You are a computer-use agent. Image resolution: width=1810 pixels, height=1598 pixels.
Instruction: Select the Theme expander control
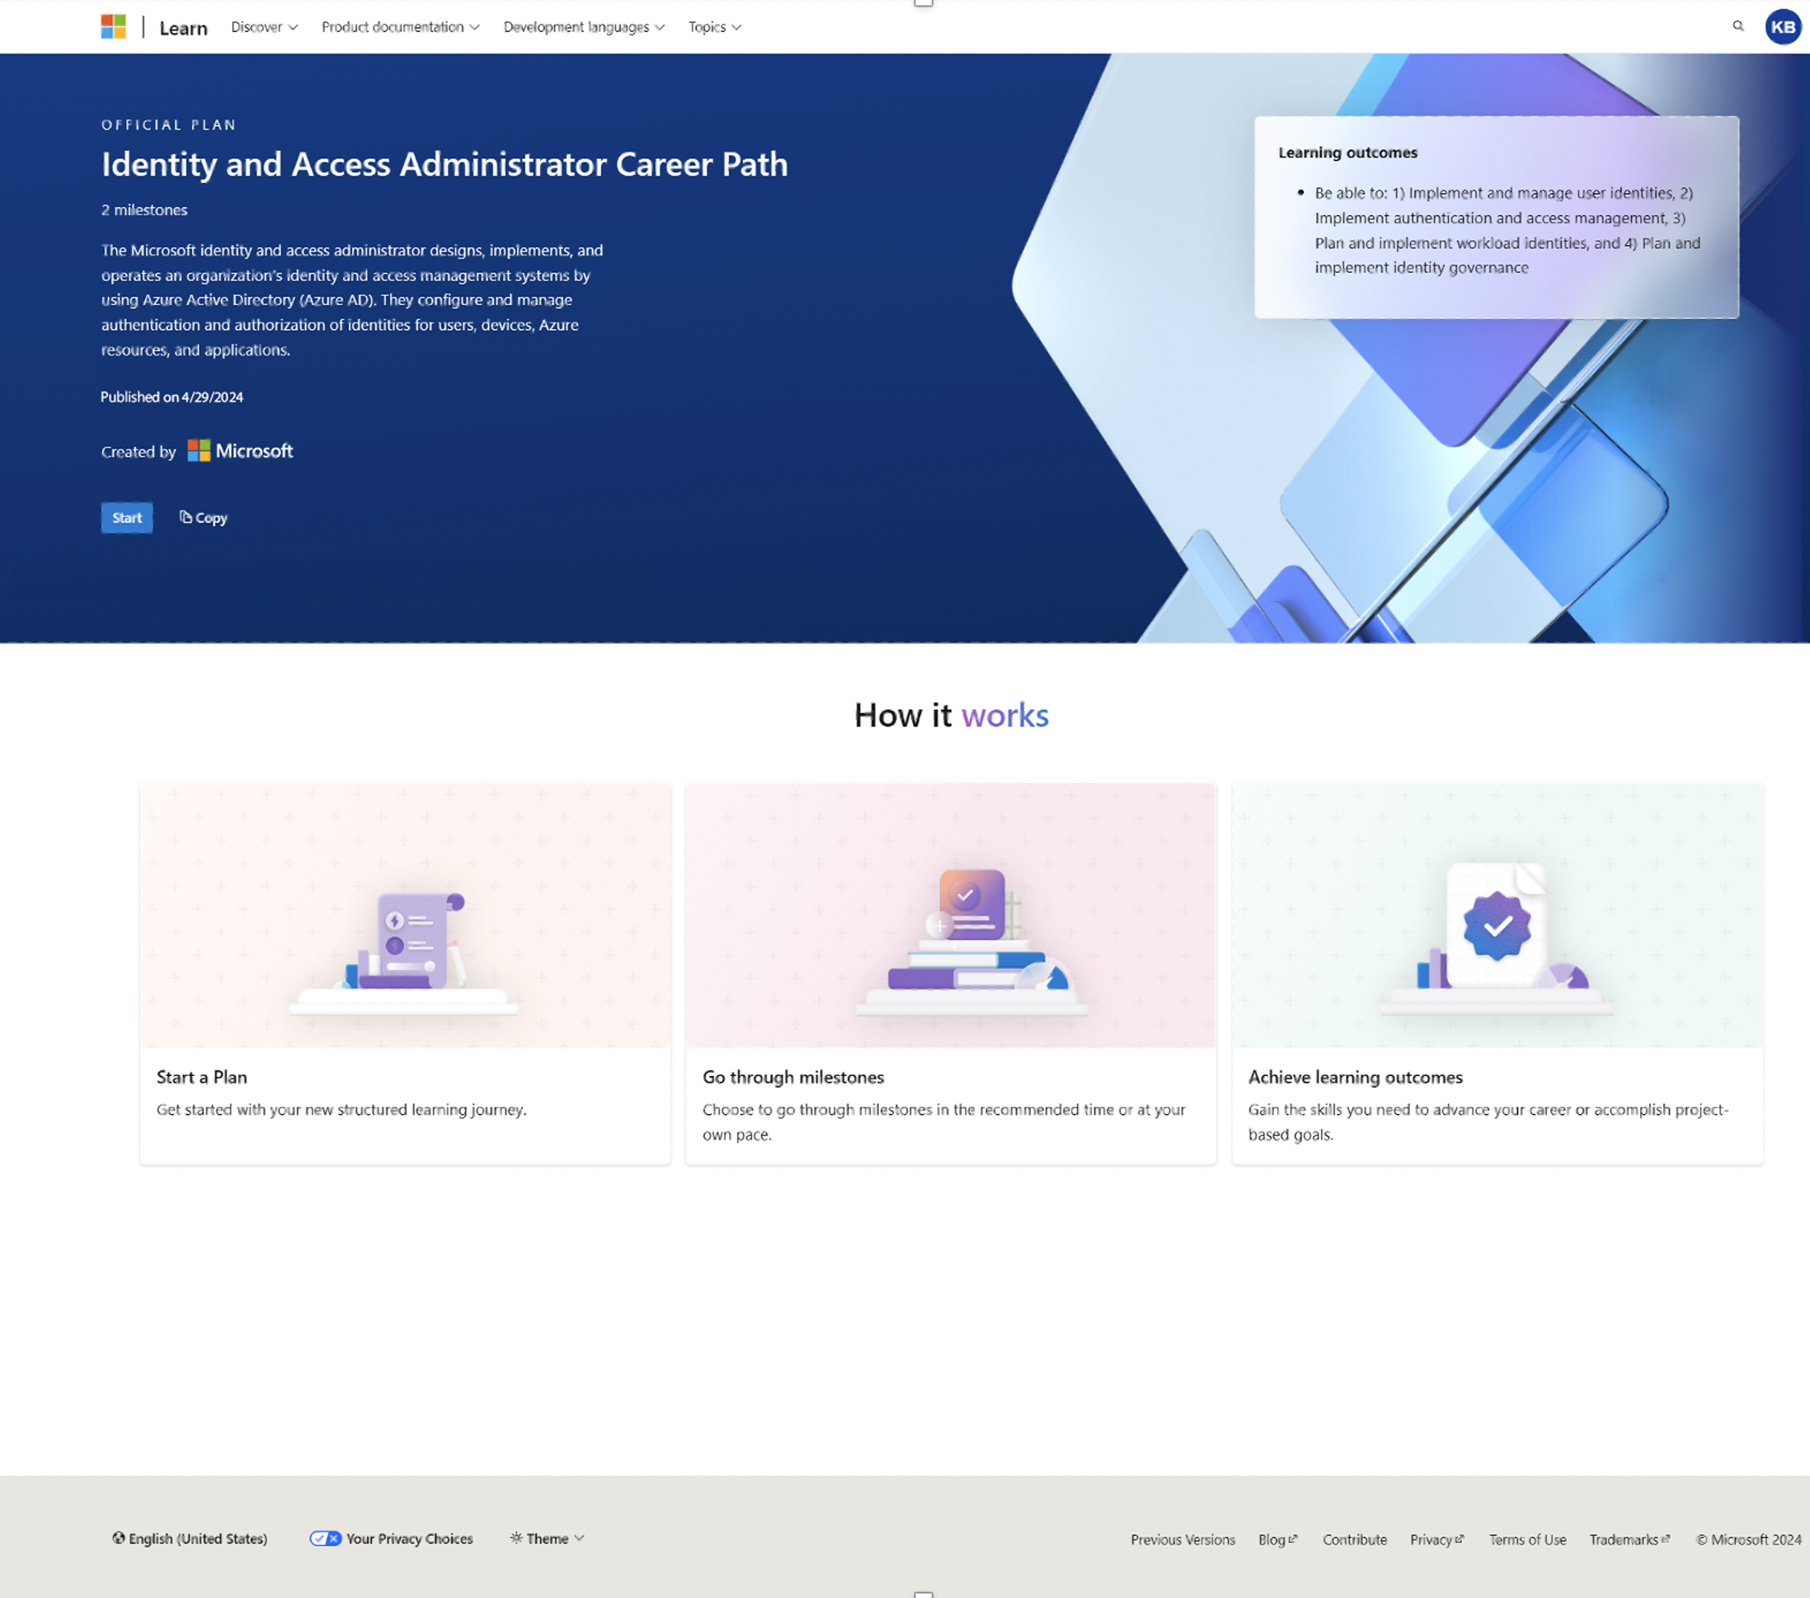tap(546, 1538)
